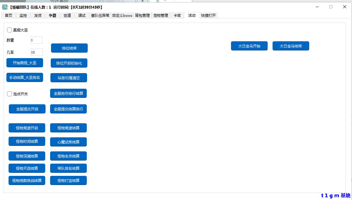Click the 排位结束 button

(x=69, y=48)
